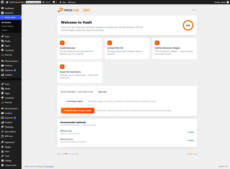This screenshot has height=169, width=230.
Task: Click the Tools wrench icon
Action: click(2, 156)
